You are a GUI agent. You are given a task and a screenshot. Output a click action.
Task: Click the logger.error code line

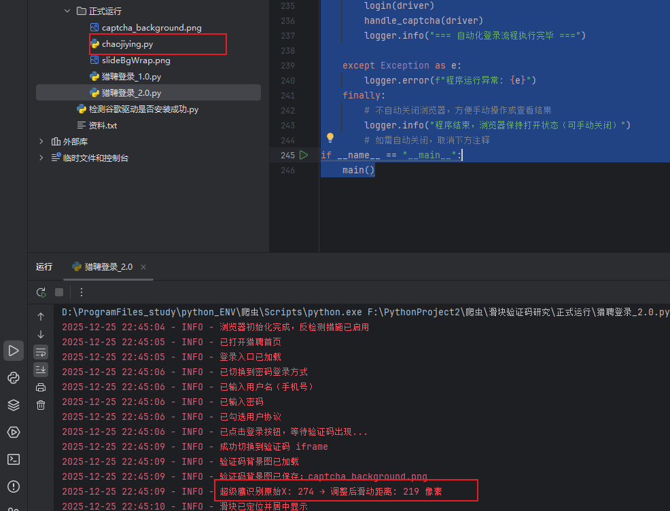click(450, 80)
